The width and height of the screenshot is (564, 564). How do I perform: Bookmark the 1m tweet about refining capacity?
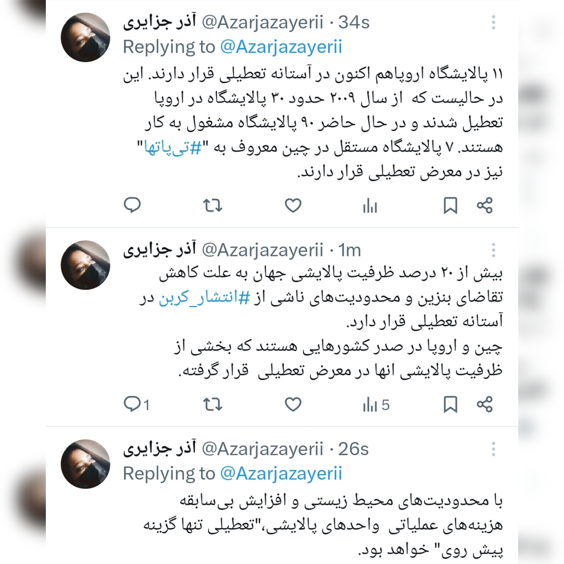pyautogui.click(x=450, y=404)
